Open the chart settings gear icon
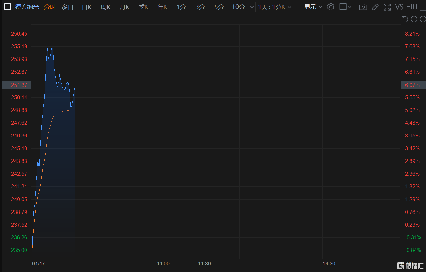The image size is (426, 272). point(331,7)
